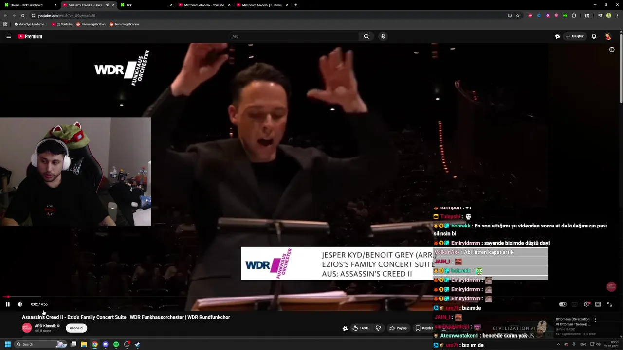
Task: Pause the video playback
Action: [x=8, y=304]
